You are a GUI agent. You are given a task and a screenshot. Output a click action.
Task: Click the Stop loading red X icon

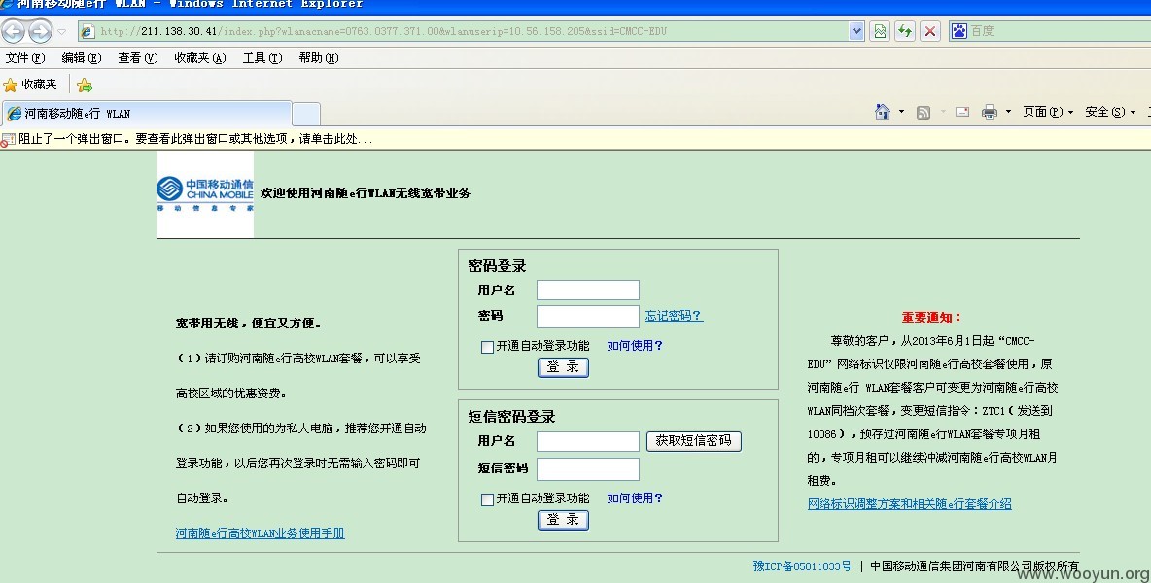[x=930, y=31]
